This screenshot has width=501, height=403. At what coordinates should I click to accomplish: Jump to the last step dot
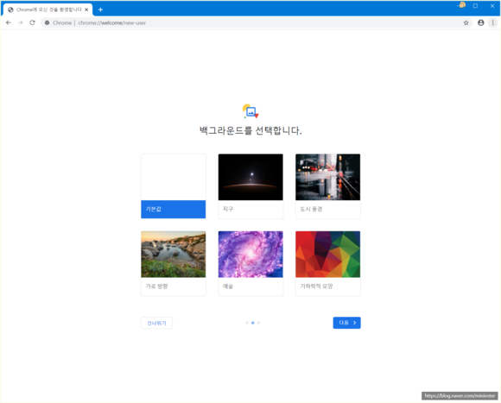pos(259,323)
